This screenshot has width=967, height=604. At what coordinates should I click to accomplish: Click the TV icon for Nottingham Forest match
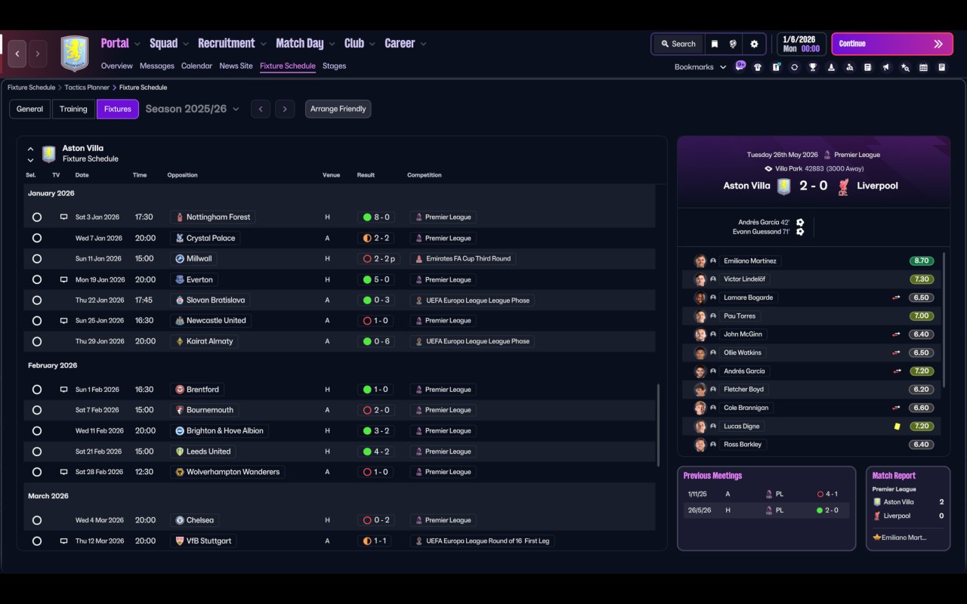pos(63,217)
